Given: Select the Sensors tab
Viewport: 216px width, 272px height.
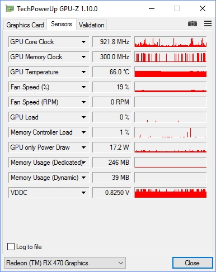Looking at the screenshot, I should pos(62,24).
